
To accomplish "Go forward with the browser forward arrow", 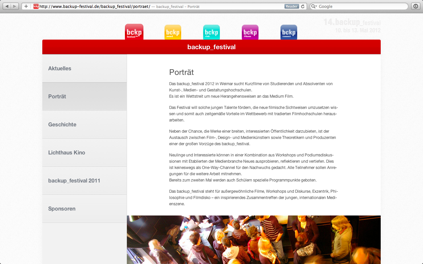I will (15, 6).
